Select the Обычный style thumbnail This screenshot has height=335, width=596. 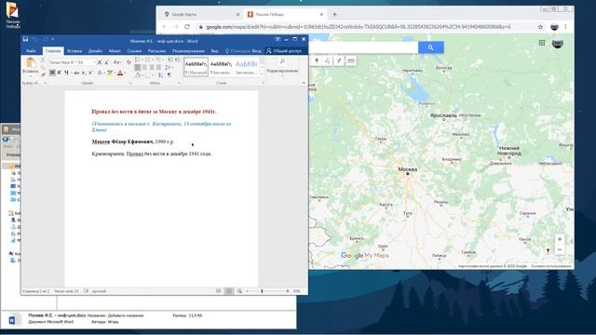point(196,67)
